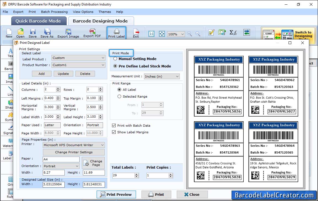Click the Add label button
This screenshot has height=201, width=318.
(42, 74)
